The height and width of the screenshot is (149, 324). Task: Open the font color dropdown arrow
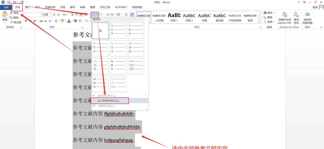72,21
